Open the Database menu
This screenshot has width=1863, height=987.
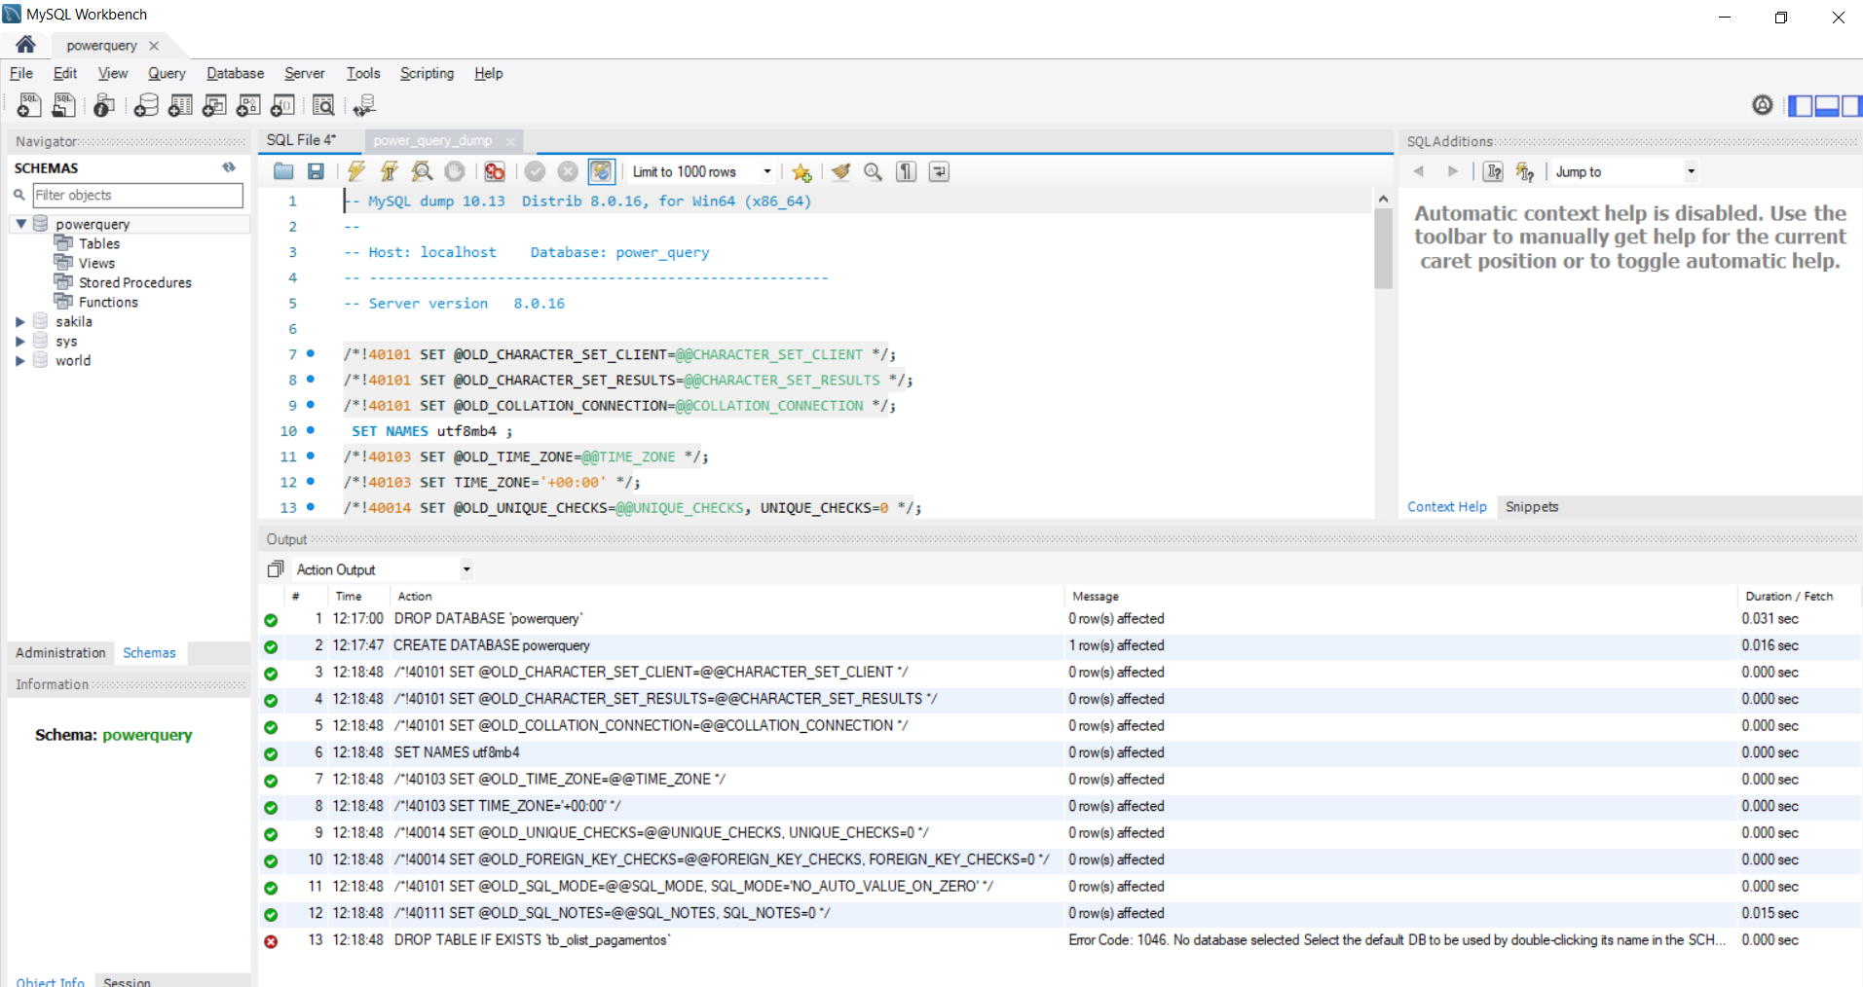[x=235, y=73]
